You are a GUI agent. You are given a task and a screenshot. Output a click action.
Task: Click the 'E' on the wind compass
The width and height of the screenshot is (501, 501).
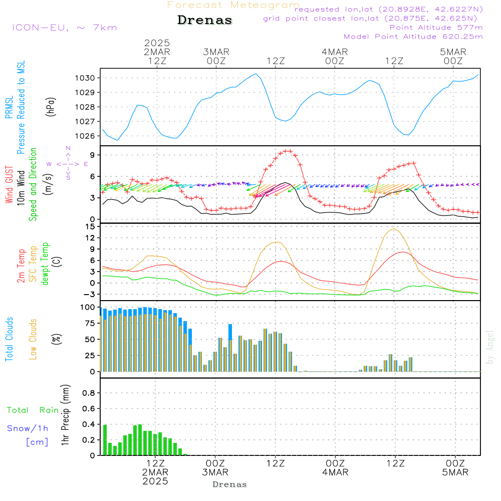click(86, 164)
